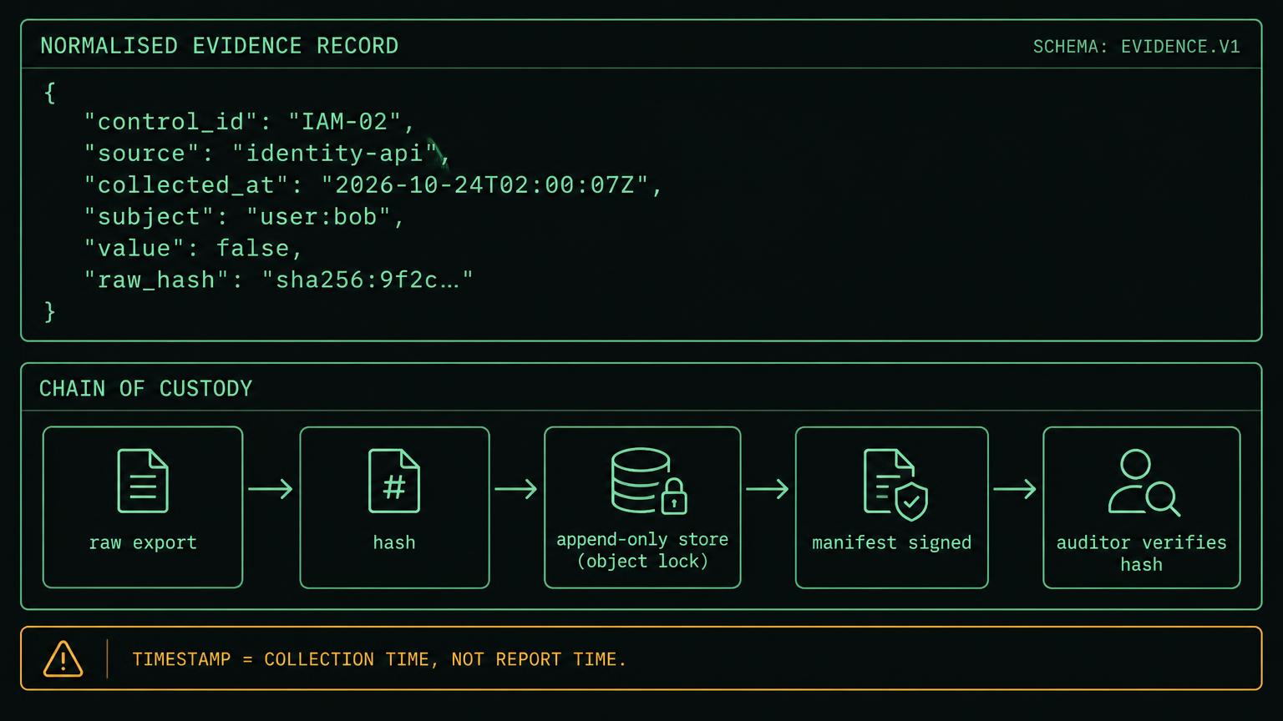1283x721 pixels.
Task: Select the "auditor verifies hash" label
Action: click(1141, 553)
